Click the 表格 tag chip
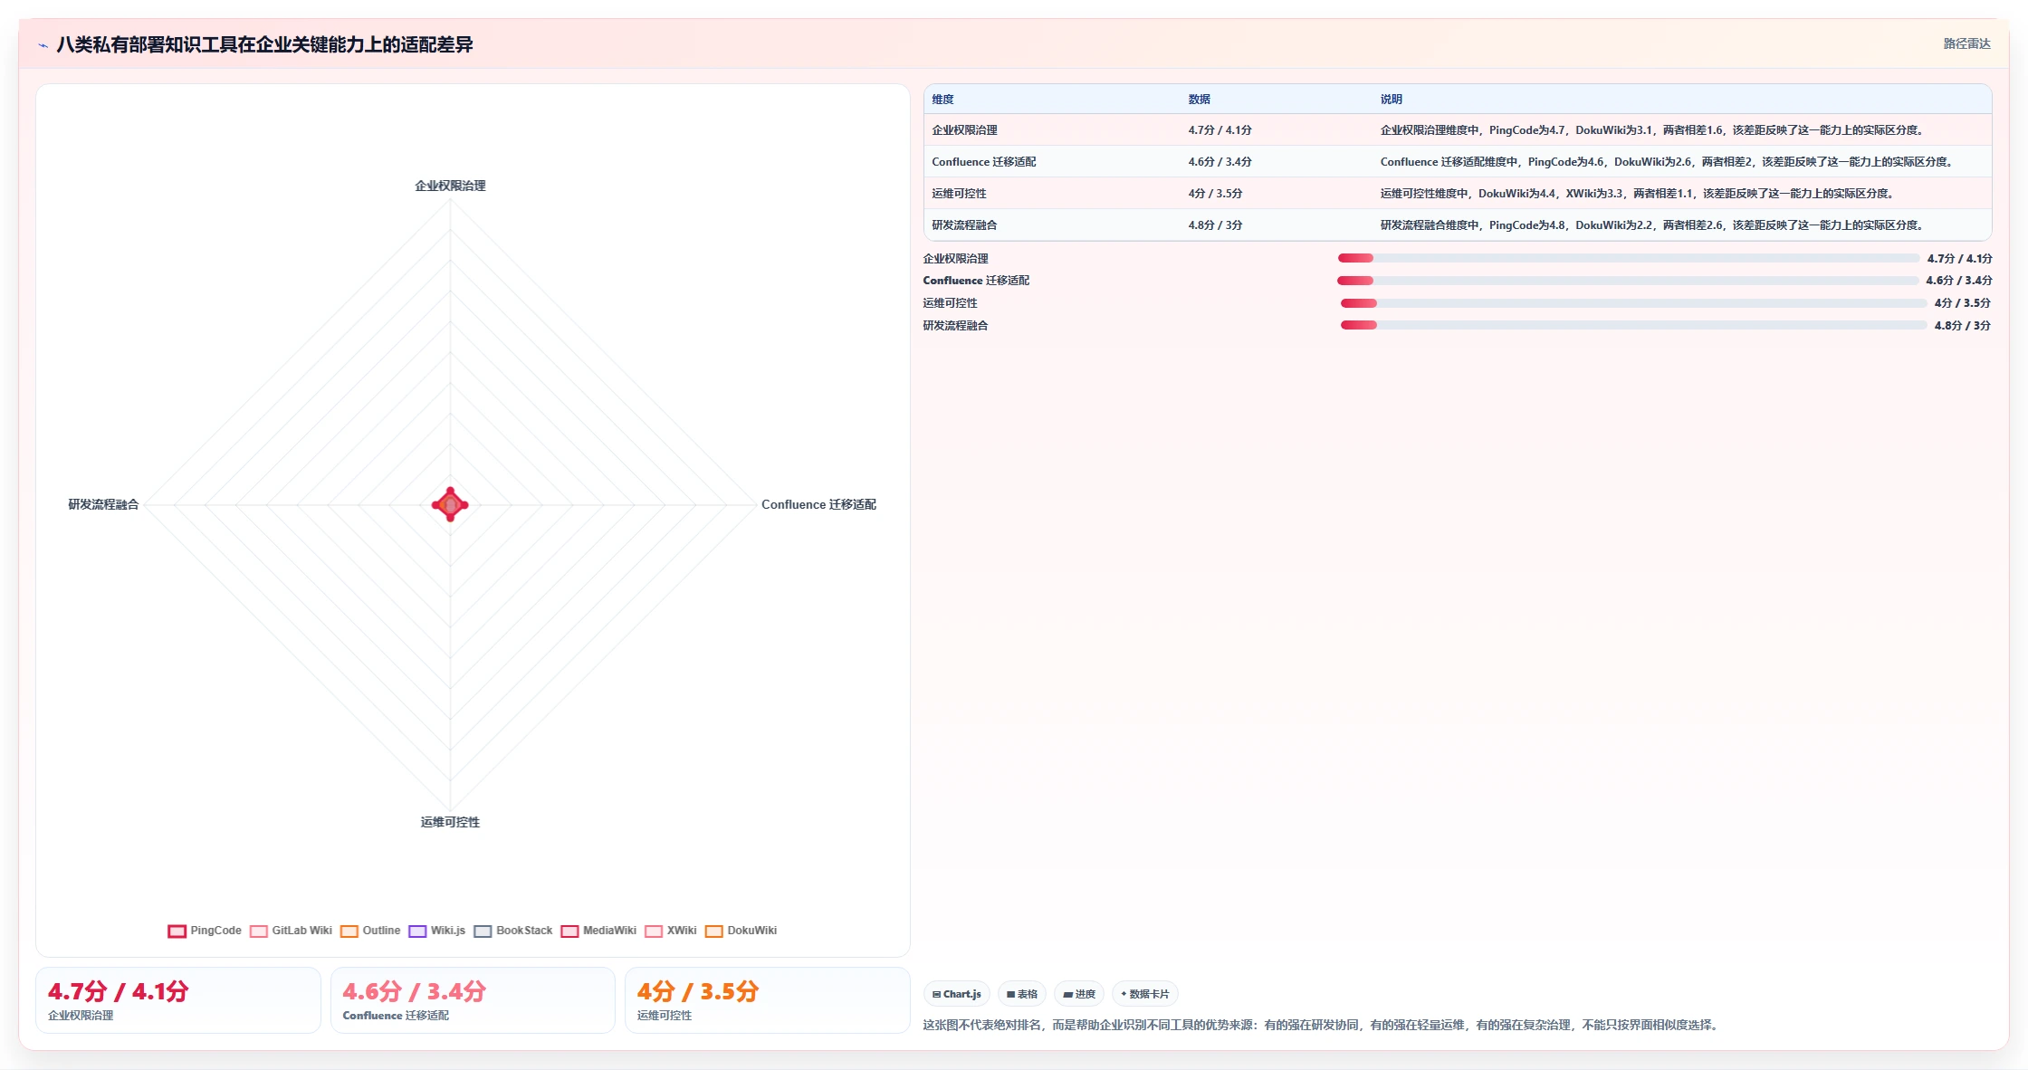The height and width of the screenshot is (1070, 2028). coord(1022,994)
